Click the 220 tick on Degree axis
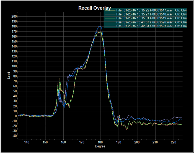The width and height of the screenshot is (194, 153). point(173,143)
